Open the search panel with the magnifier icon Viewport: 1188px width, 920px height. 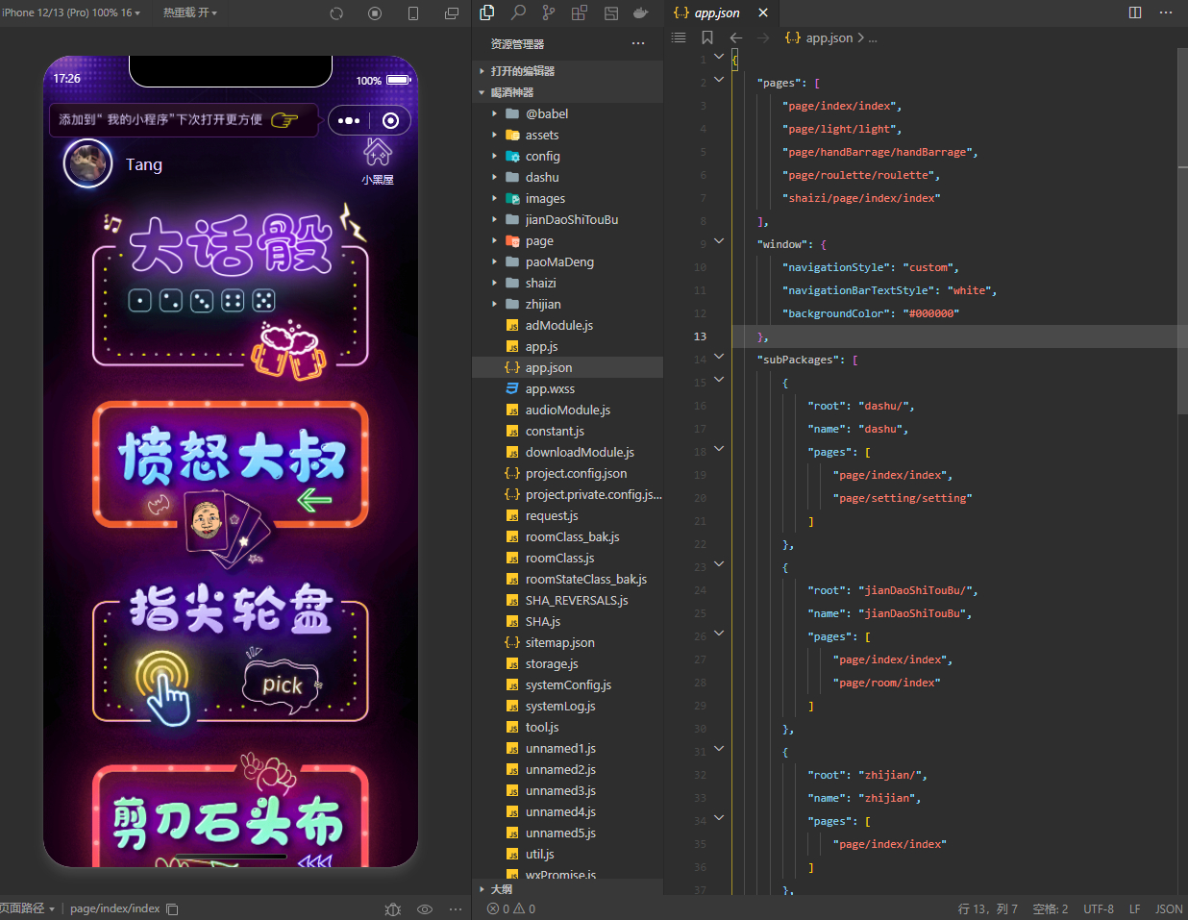(x=518, y=12)
